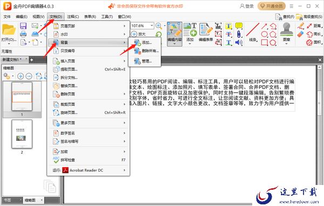The height and width of the screenshot is (206, 324).
Task: Select the yellow sticky note comment tool
Action: (239, 26)
